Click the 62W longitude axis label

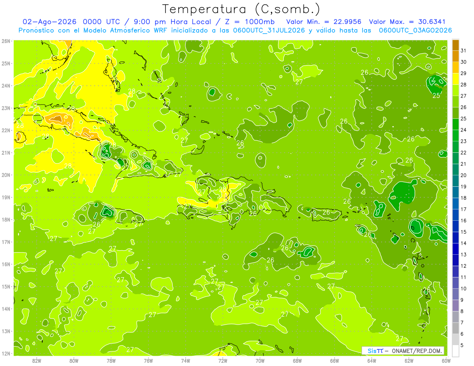point(409,360)
